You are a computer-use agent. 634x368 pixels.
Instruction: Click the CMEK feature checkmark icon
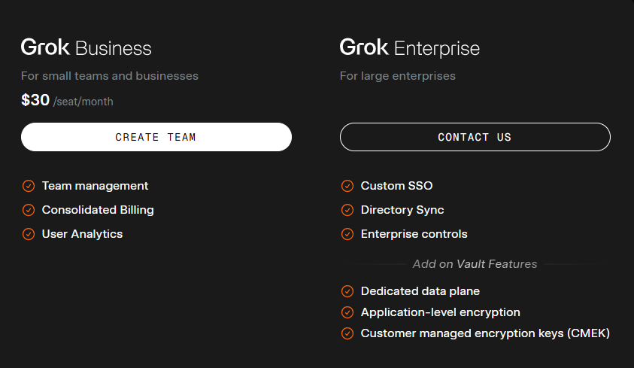pos(347,333)
